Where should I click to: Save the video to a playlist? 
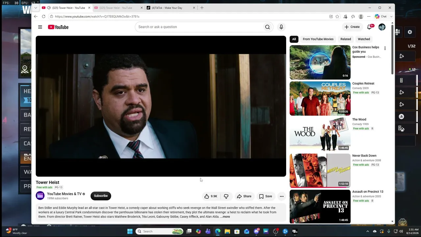click(x=265, y=196)
